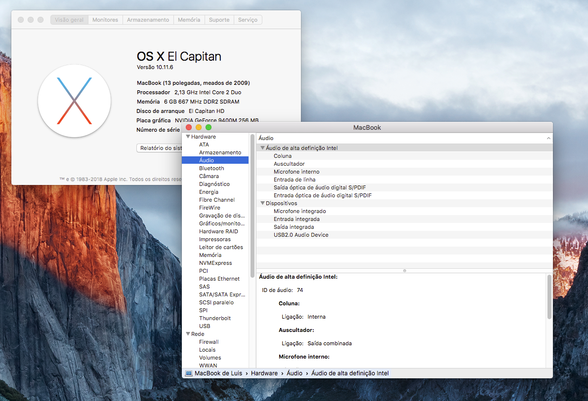Select the Coluna row
588x401 pixels.
click(404, 156)
